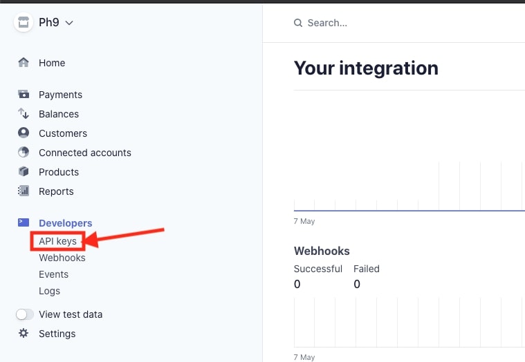Image resolution: width=525 pixels, height=362 pixels.
Task: Click the Connected accounts globe icon
Action: pos(24,153)
